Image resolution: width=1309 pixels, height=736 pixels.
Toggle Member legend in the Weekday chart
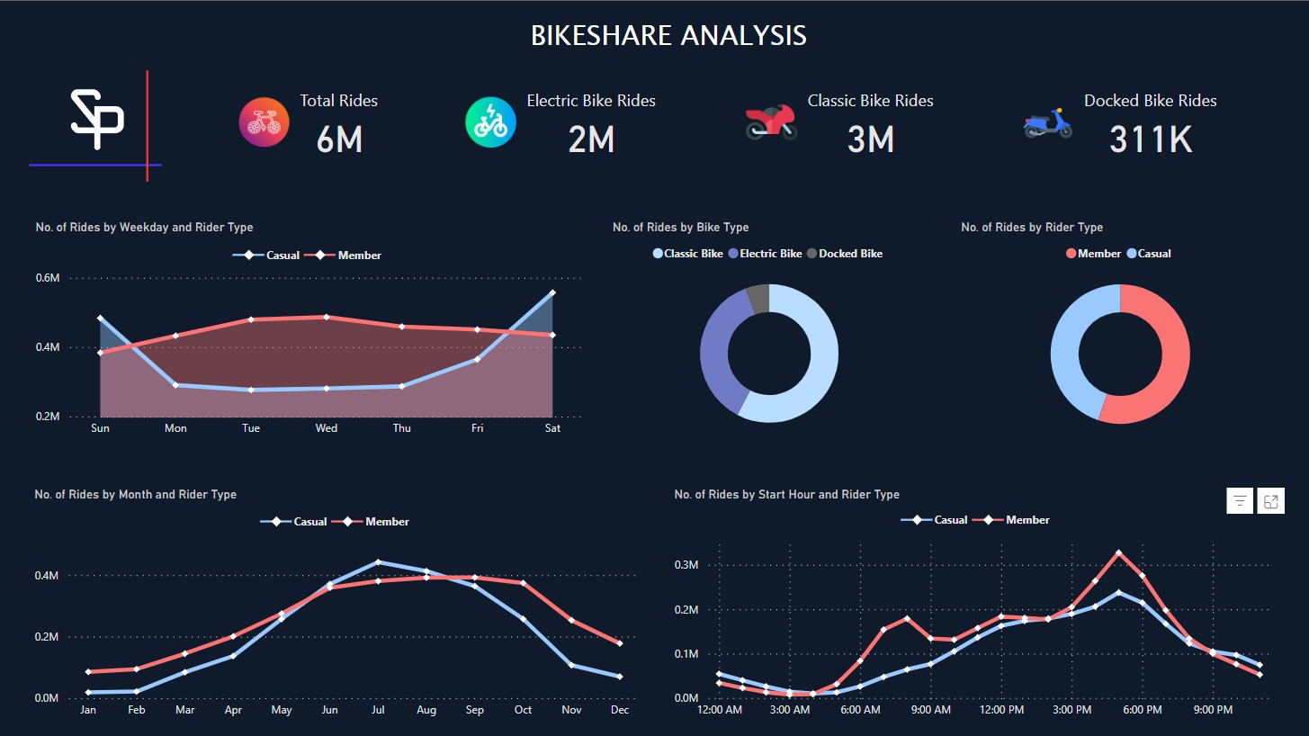click(343, 256)
